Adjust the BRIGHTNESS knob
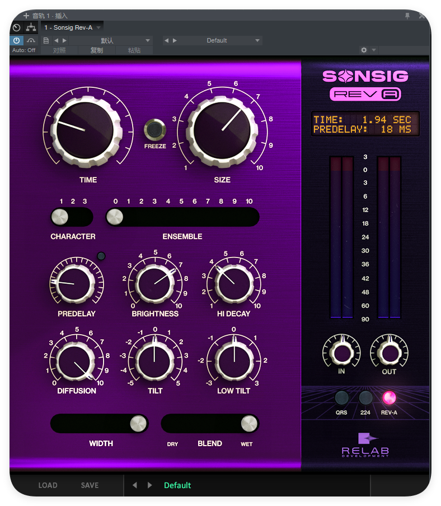Screen dimensions: 441x506 (x=155, y=284)
